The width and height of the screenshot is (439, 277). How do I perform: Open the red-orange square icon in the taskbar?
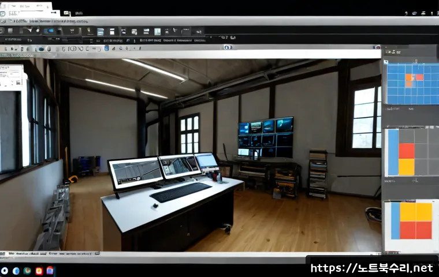pyautogui.click(x=39, y=271)
